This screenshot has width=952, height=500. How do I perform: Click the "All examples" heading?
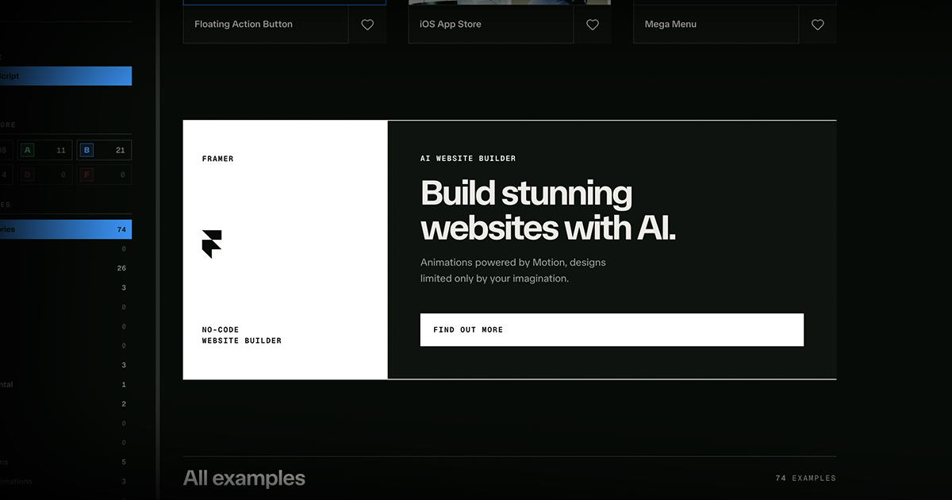244,479
